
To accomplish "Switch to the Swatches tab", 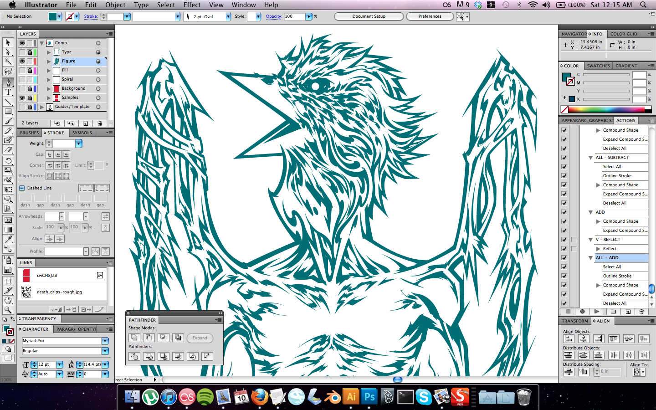I will [x=598, y=66].
